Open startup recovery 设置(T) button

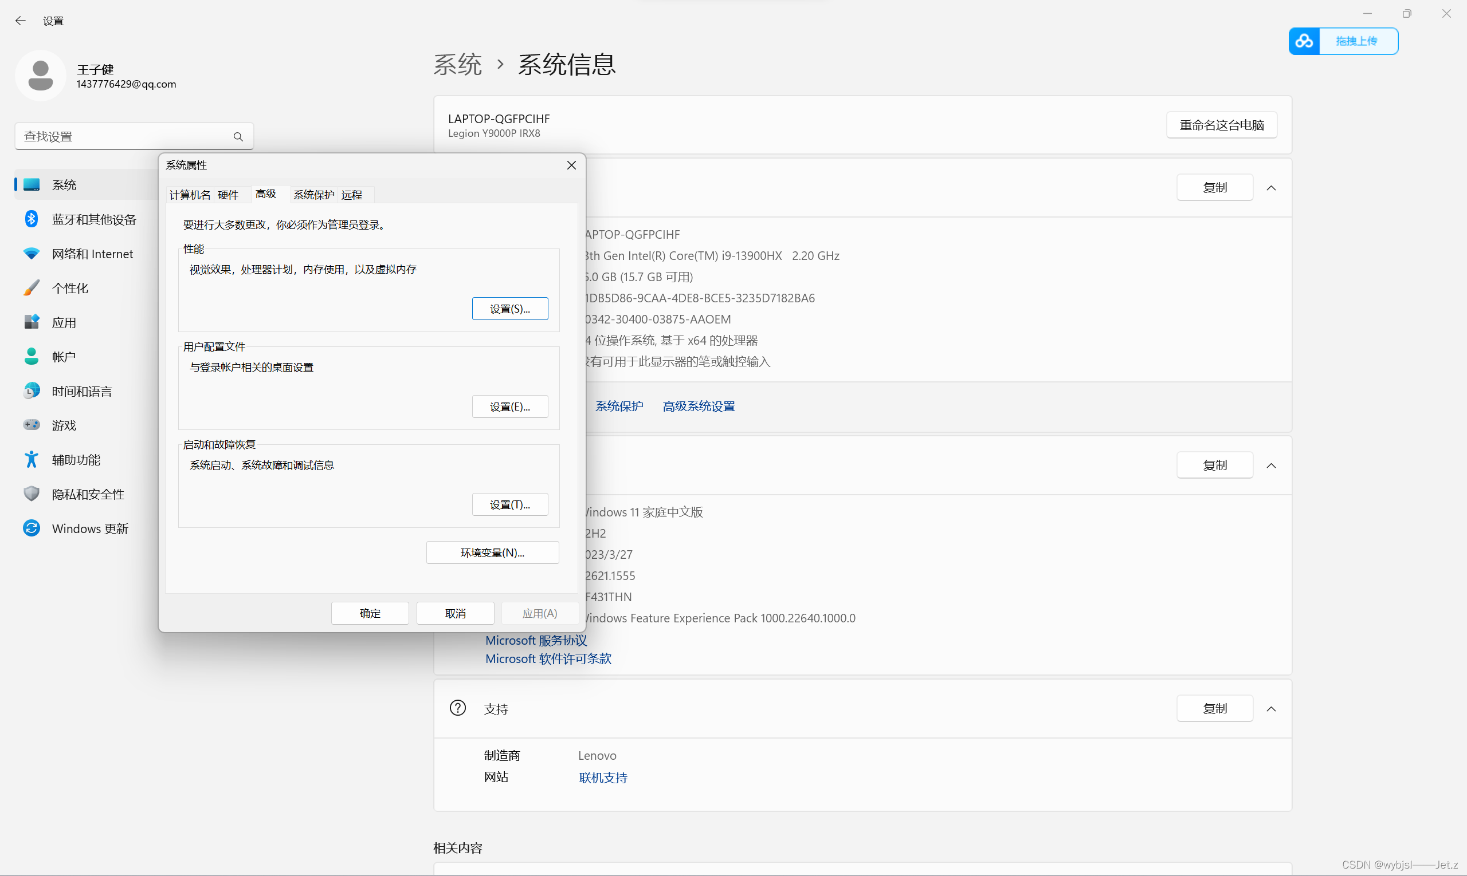[510, 505]
